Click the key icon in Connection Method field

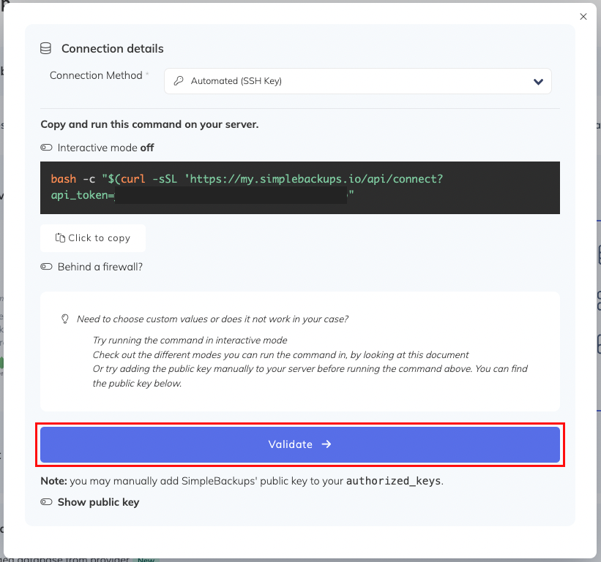178,81
